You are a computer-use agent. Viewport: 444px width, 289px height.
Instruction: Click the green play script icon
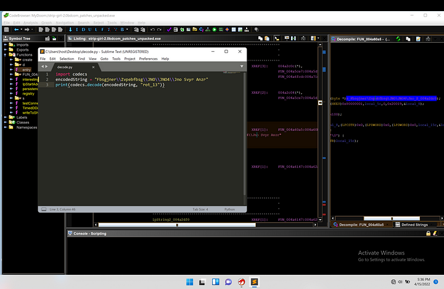pos(215,30)
